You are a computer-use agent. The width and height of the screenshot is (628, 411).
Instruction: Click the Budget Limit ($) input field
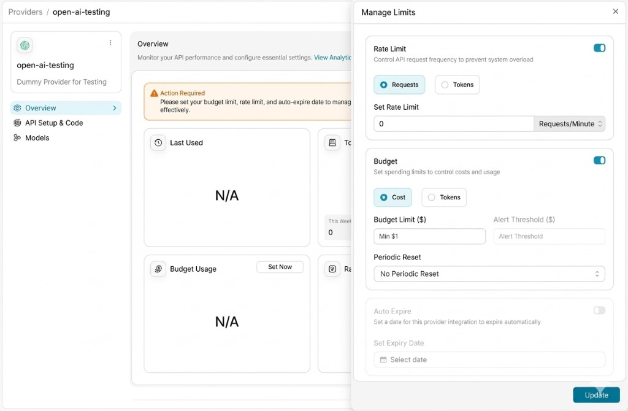429,236
